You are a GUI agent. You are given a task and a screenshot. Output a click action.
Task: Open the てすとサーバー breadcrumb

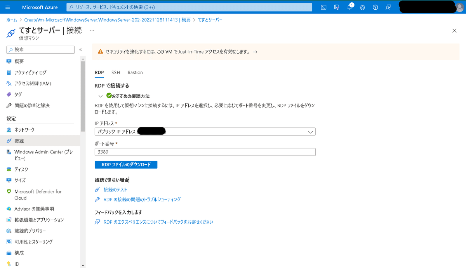[210, 19]
